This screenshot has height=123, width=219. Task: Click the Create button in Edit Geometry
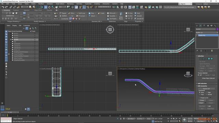coord(202,100)
